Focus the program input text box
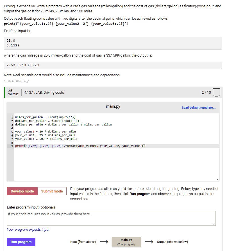 [111, 218]
